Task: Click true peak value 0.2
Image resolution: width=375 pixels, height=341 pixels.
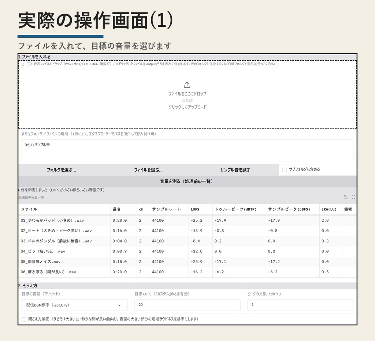Action: pyautogui.click(x=218, y=241)
